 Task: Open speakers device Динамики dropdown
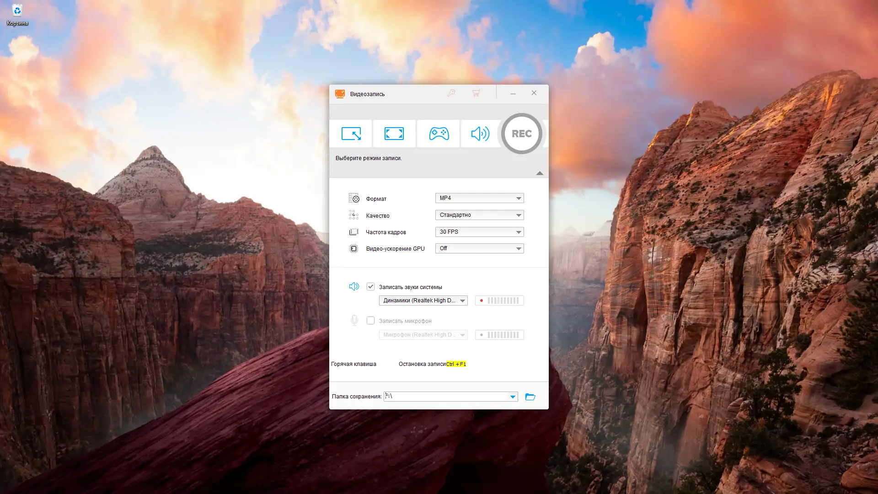pos(423,301)
